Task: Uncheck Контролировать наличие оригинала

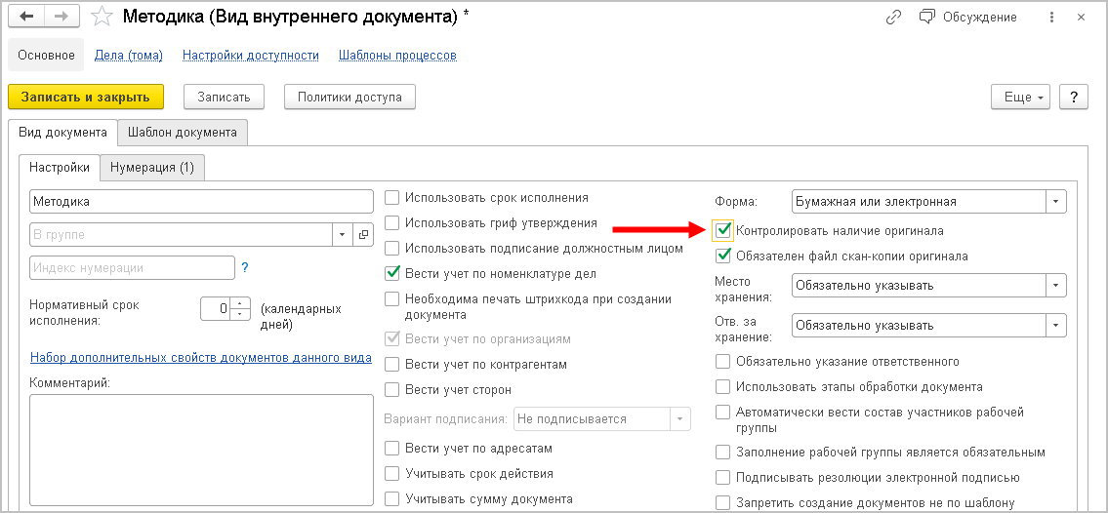Action: click(x=723, y=231)
